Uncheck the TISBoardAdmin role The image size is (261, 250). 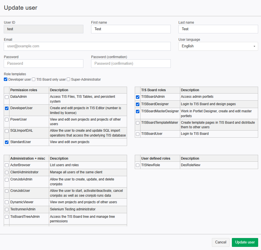coord(138,97)
